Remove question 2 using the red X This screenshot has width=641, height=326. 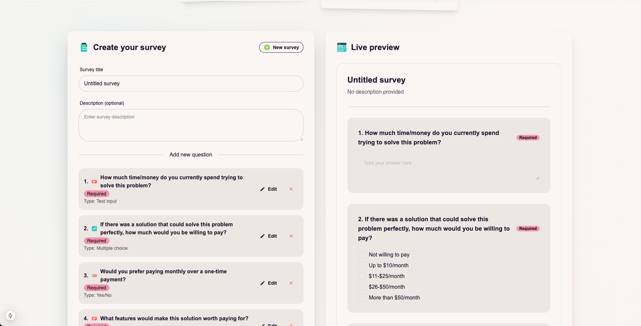click(x=291, y=236)
